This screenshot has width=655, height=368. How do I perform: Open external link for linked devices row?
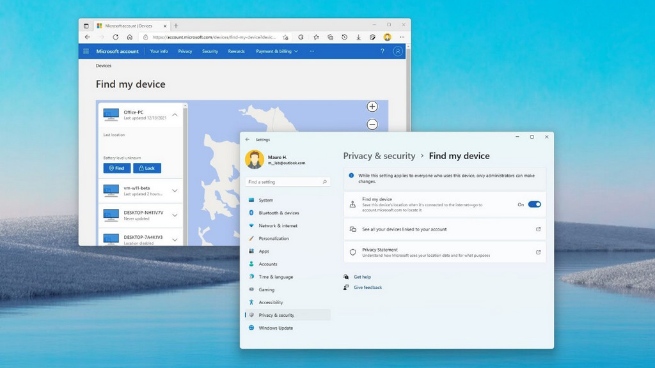tap(538, 229)
